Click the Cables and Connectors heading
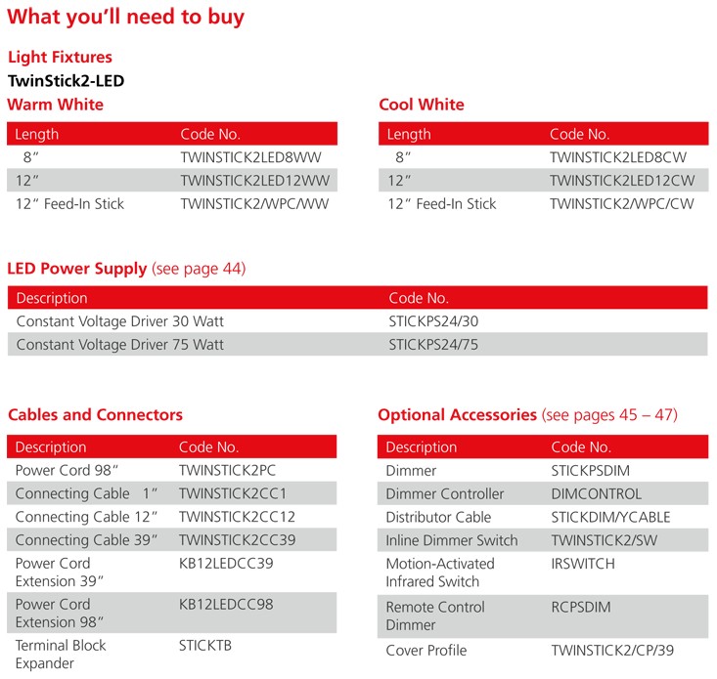717x679 pixels. click(95, 415)
